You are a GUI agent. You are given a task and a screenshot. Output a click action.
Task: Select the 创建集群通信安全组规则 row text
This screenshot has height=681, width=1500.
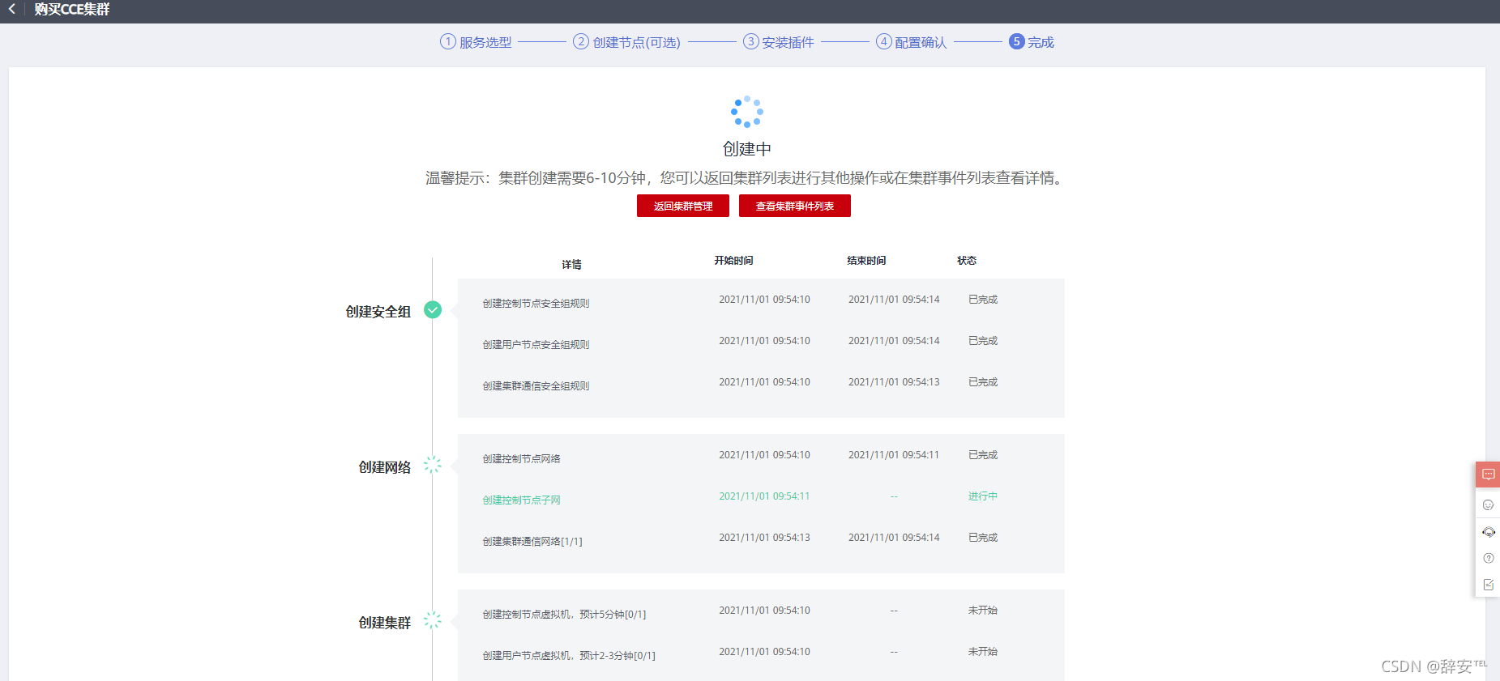[x=536, y=386]
